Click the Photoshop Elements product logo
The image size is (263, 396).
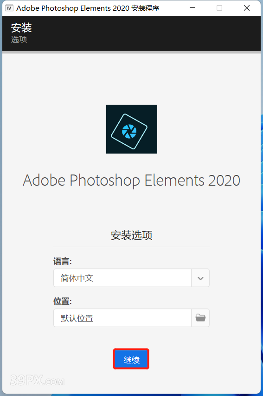pos(132,129)
